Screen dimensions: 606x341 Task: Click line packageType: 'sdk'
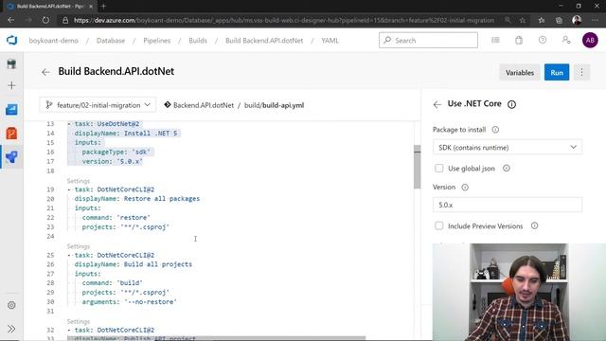click(x=116, y=152)
